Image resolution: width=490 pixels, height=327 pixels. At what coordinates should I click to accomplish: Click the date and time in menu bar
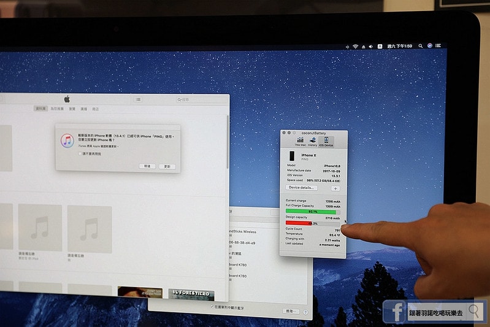click(399, 46)
